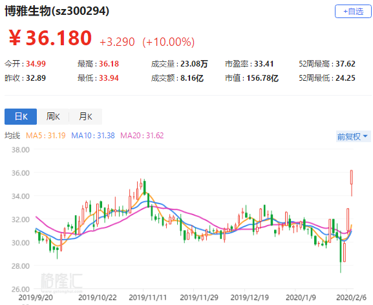Click the 成交额 value 8.16亿
Screen dimensions: 373x305
point(192,78)
